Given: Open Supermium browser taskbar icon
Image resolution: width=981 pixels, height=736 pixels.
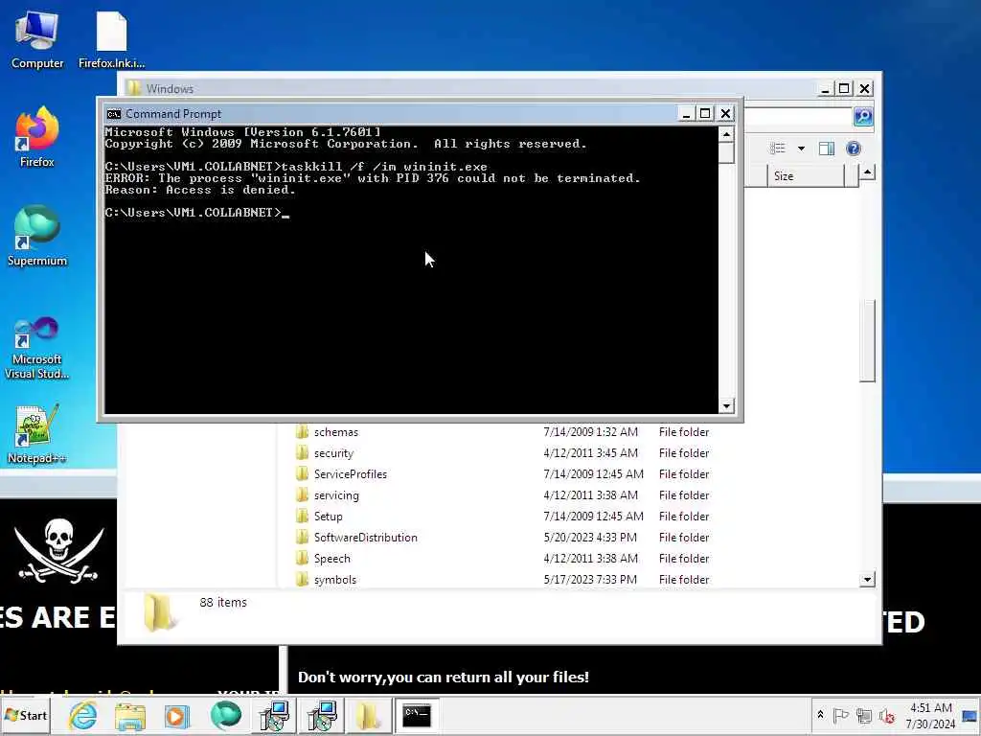Looking at the screenshot, I should (226, 715).
